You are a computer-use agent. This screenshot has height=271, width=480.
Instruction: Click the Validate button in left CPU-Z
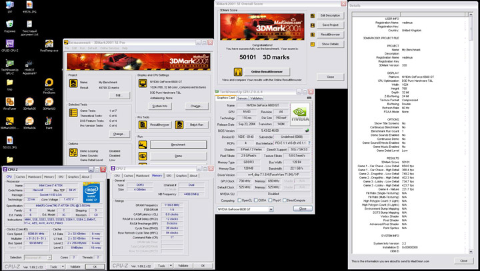point(75,267)
